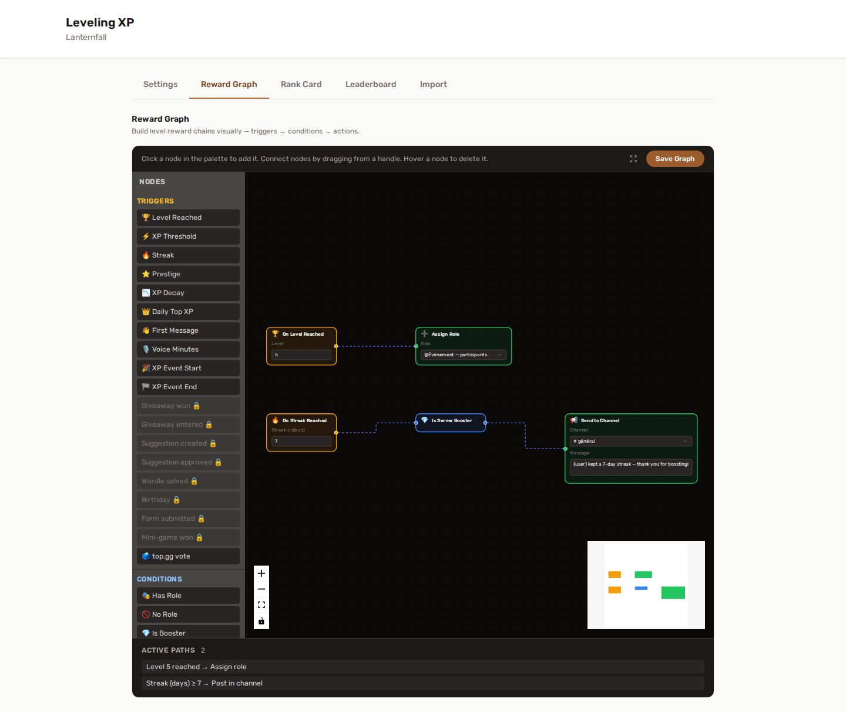Add the First Message trigger node

click(x=188, y=330)
